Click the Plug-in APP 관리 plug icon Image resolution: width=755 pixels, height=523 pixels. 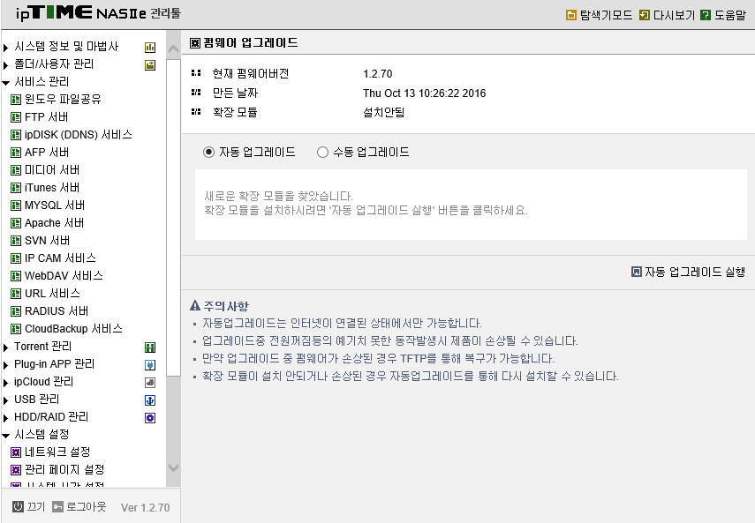click(150, 365)
